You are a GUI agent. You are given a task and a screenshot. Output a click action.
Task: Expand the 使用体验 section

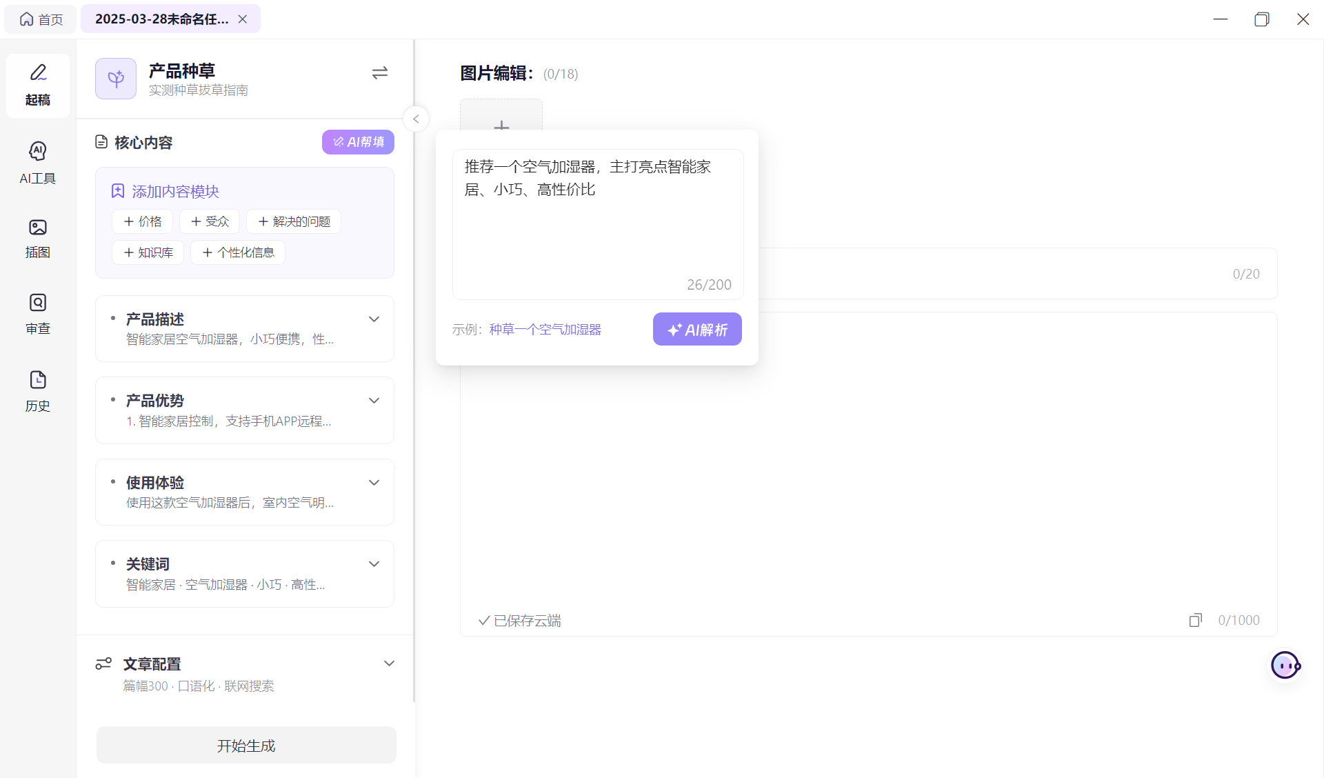(374, 482)
